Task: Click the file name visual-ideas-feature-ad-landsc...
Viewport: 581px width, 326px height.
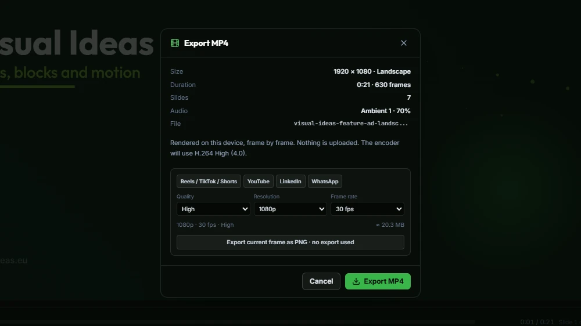Action: pos(351,124)
